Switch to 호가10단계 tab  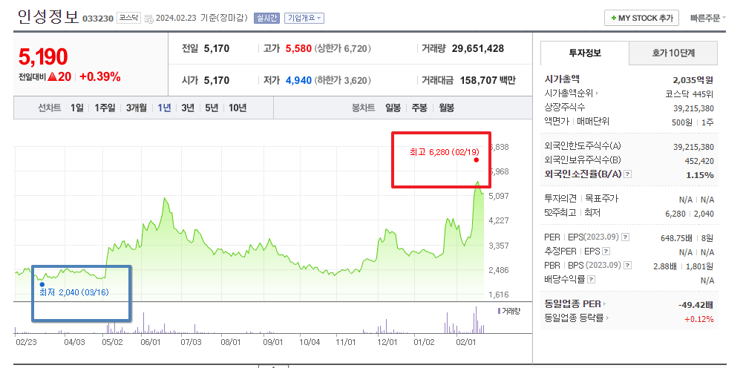click(x=673, y=53)
